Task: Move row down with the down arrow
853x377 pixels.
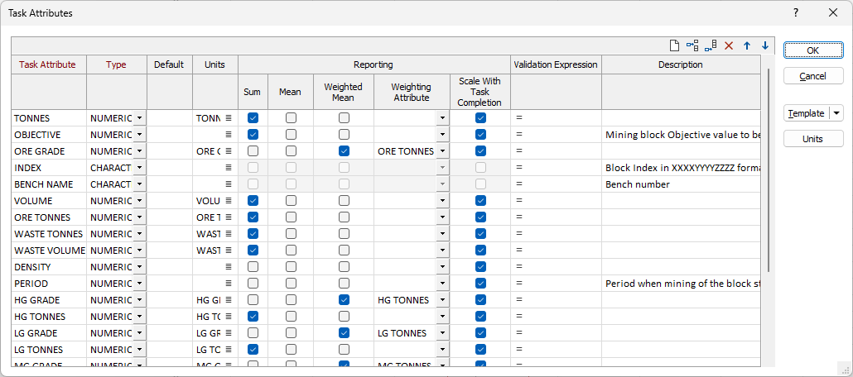Action: point(765,45)
